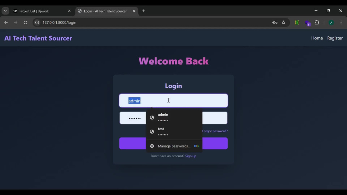Click the purple login submit button
Viewport: 347px width, 195px height.
173,143
